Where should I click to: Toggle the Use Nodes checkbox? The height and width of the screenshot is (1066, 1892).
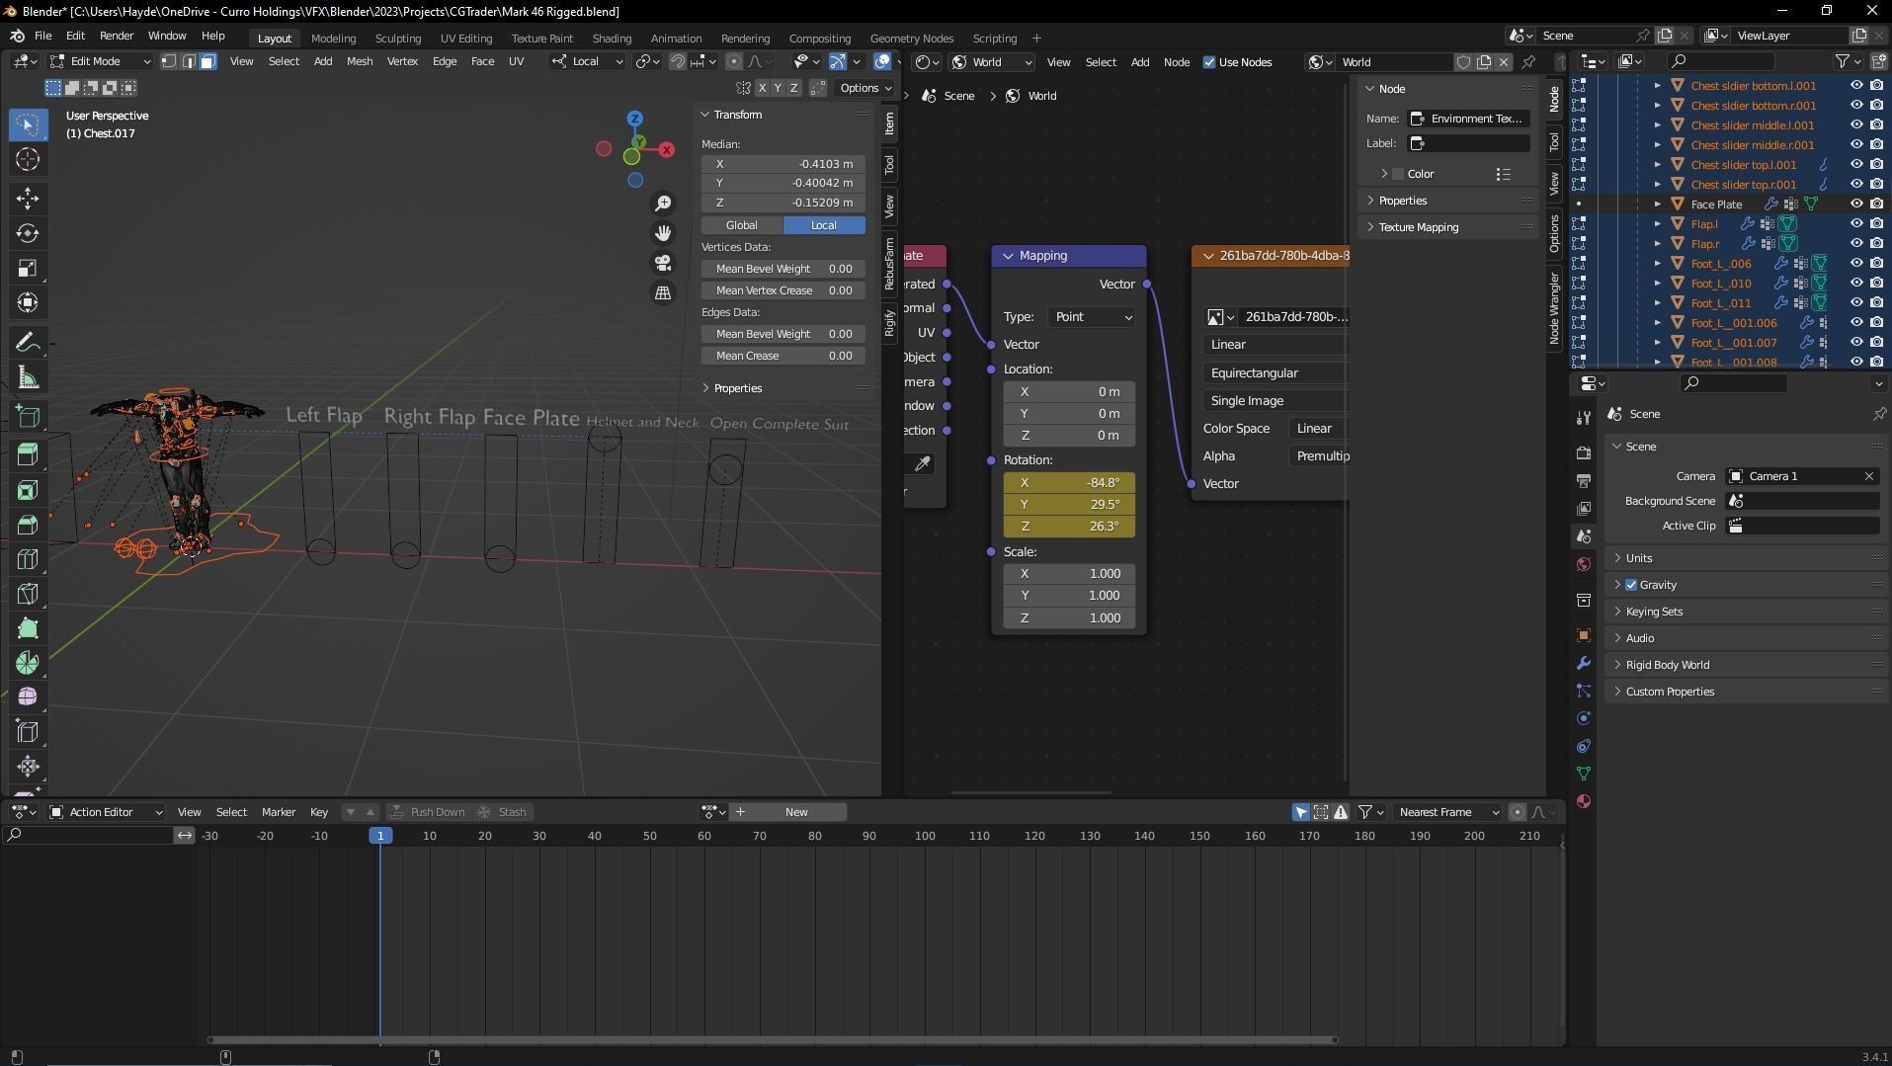pyautogui.click(x=1209, y=62)
